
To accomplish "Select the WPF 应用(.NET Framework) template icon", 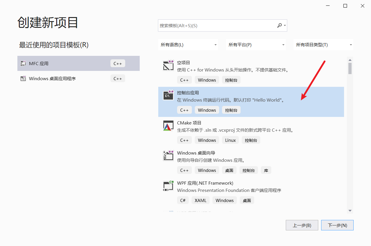I will pyautogui.click(x=168, y=186).
